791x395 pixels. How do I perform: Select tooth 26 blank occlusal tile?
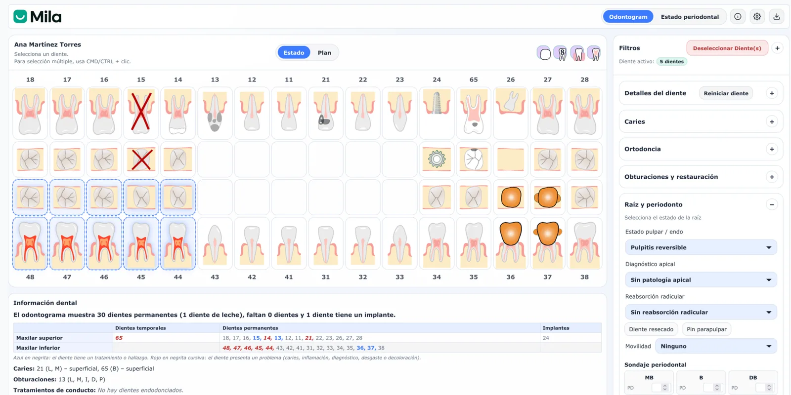click(511, 159)
